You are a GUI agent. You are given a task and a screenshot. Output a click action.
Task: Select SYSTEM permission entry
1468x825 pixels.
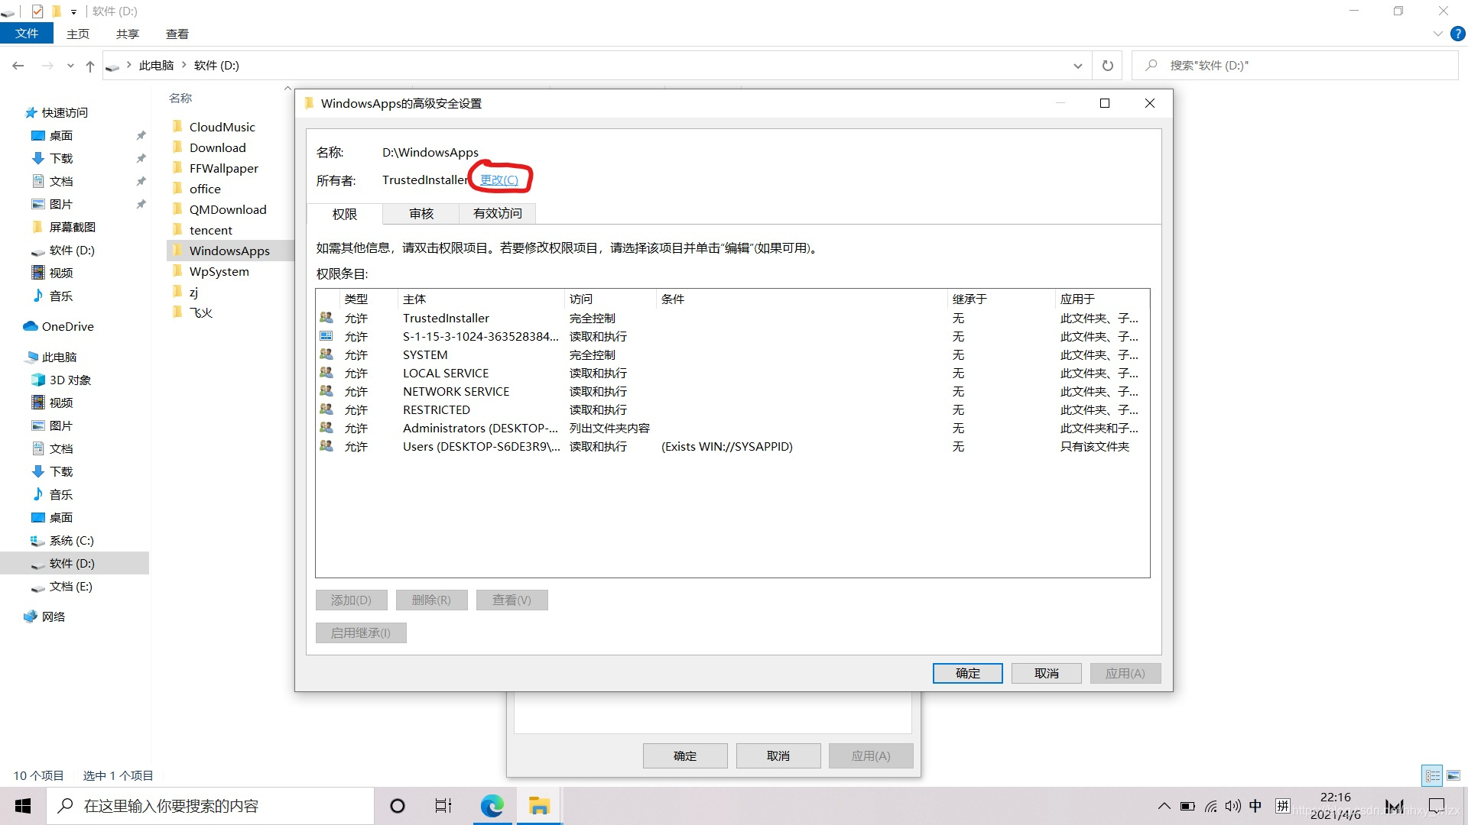[732, 354]
